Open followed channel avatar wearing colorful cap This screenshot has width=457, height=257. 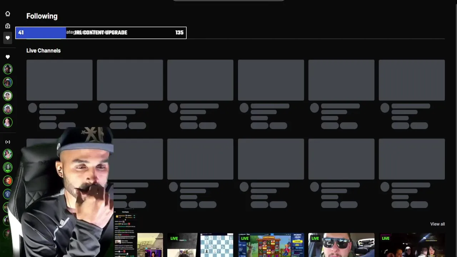pos(7,82)
